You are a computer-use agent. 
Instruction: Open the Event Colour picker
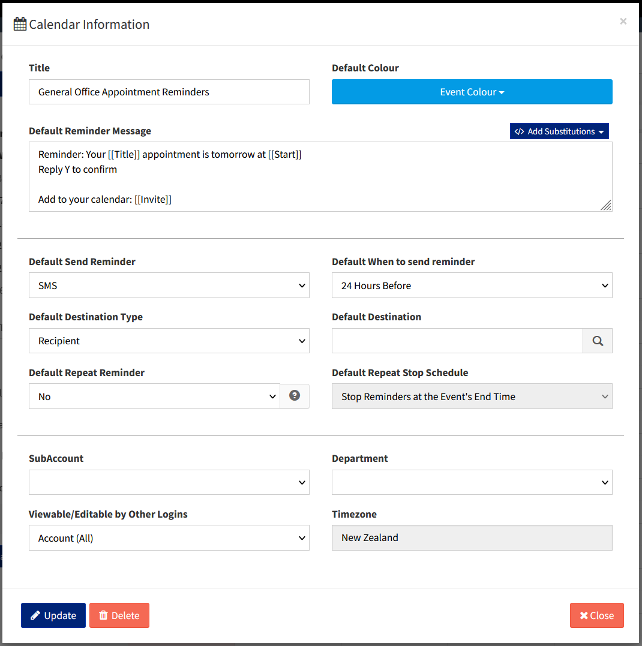coord(472,92)
